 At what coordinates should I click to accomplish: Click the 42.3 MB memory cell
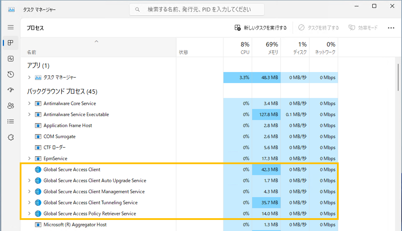266,170
